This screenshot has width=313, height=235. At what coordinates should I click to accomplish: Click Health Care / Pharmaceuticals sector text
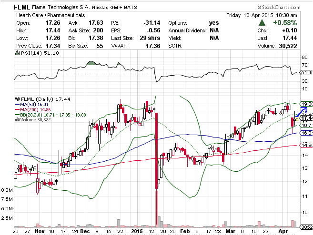point(50,15)
